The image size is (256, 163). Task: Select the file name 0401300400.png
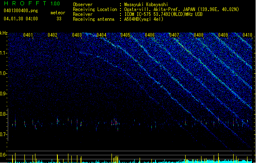pyautogui.click(x=21, y=11)
